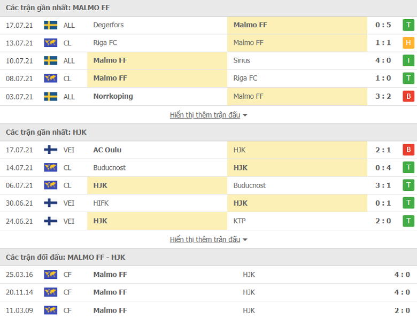Click the CL flag icon in 08.07.21 row

(x=51, y=79)
